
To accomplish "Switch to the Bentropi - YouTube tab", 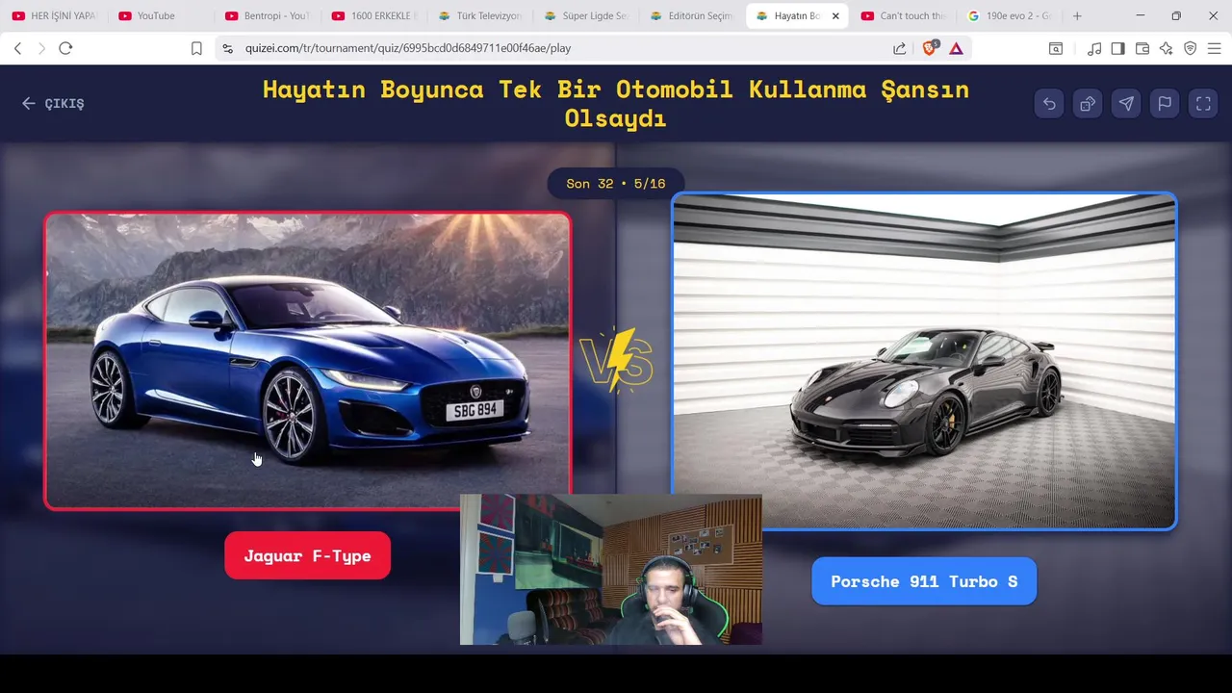I will [267, 16].
